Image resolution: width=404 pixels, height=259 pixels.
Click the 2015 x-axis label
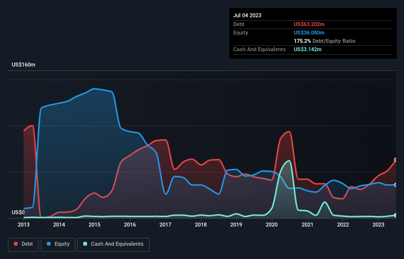[x=94, y=225]
